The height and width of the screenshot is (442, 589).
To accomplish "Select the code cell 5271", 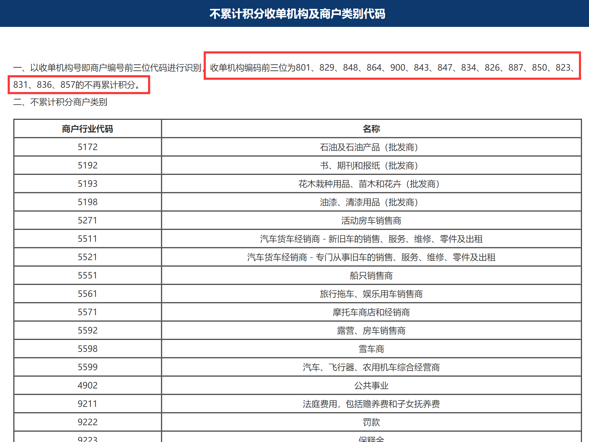I will pyautogui.click(x=87, y=220).
